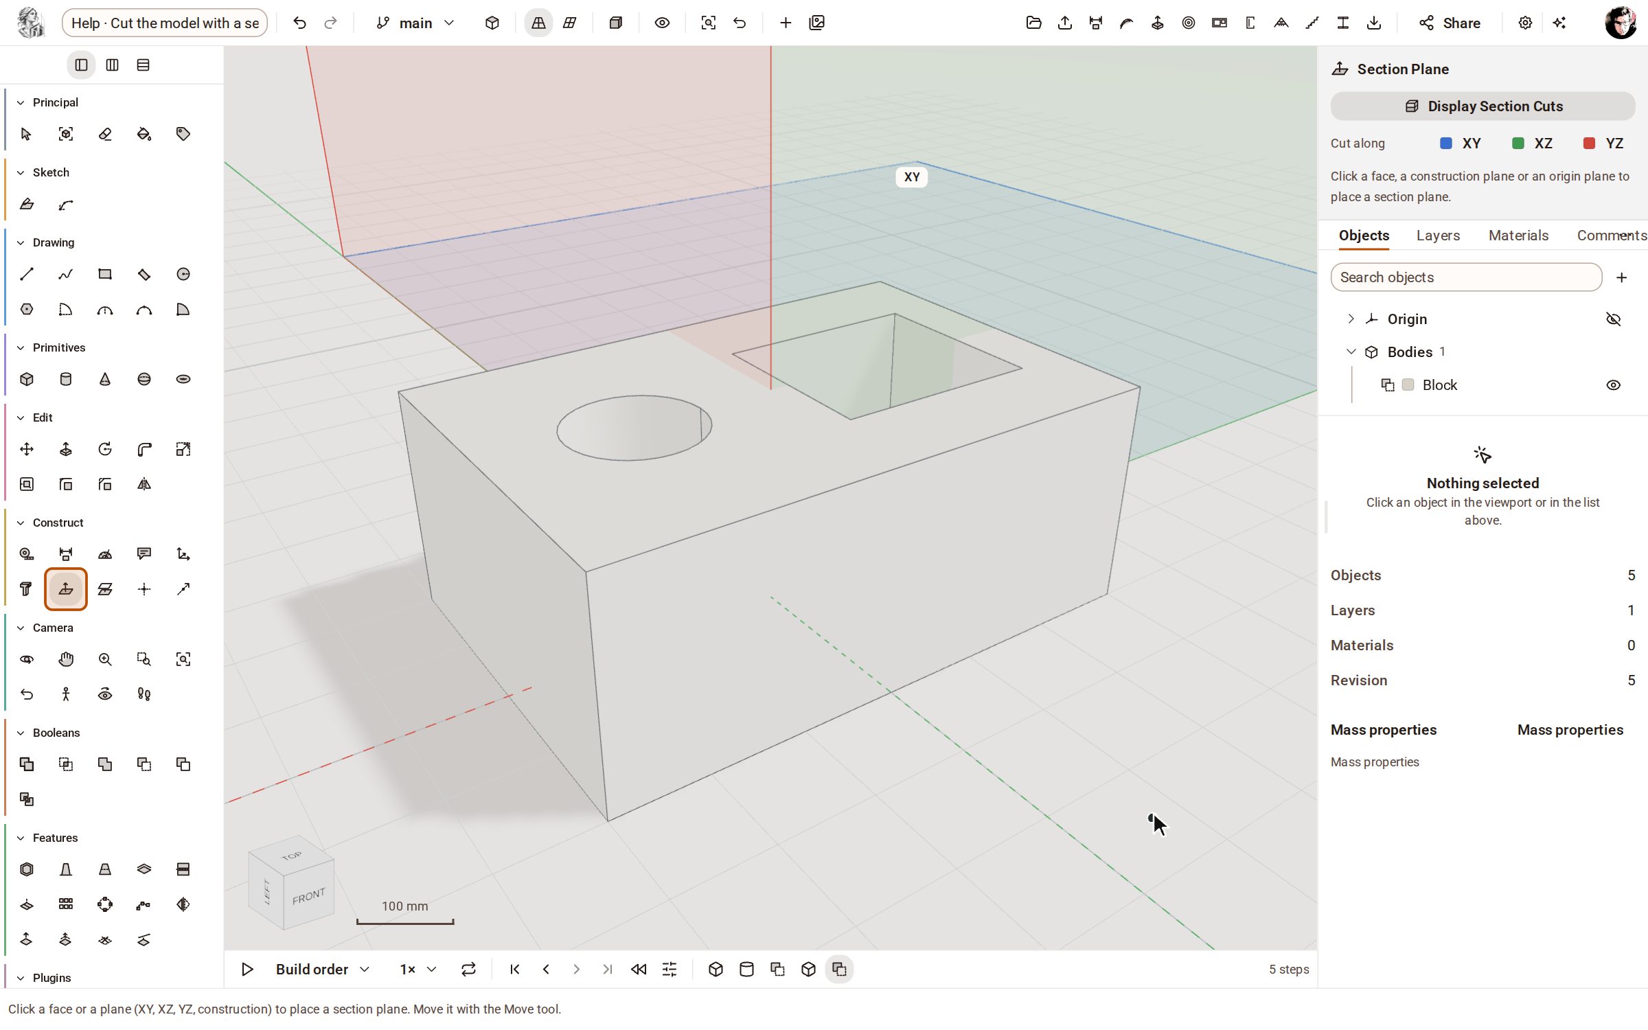Open the Build order dropdown

coord(323,969)
